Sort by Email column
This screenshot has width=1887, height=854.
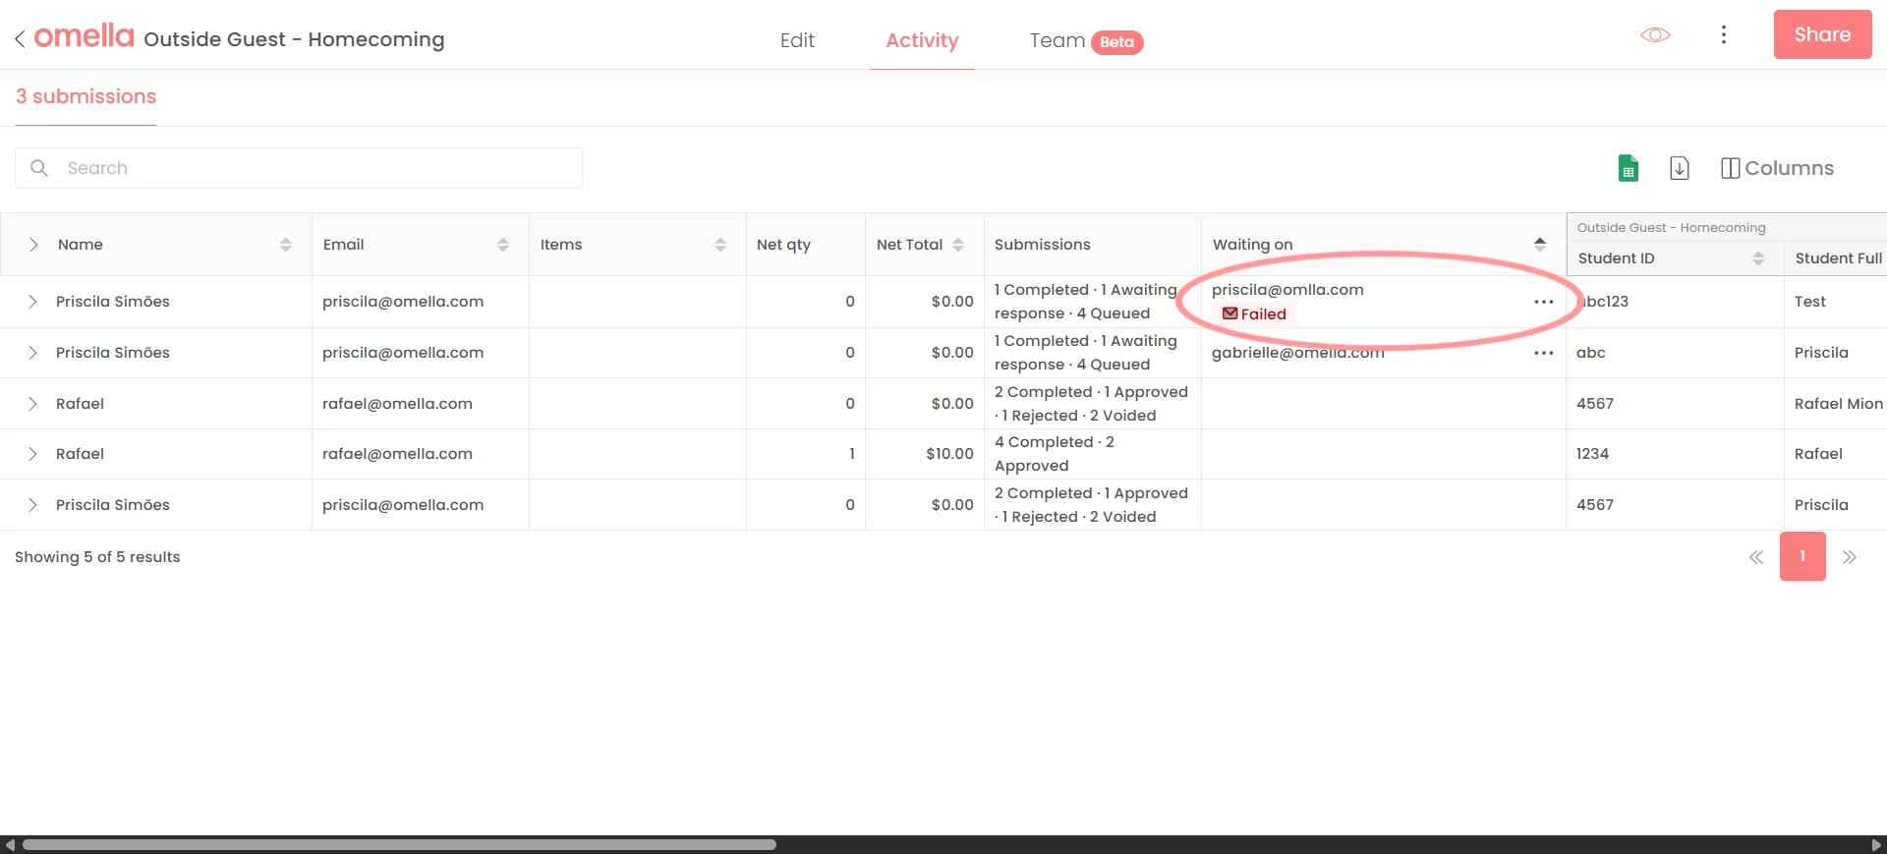point(503,245)
